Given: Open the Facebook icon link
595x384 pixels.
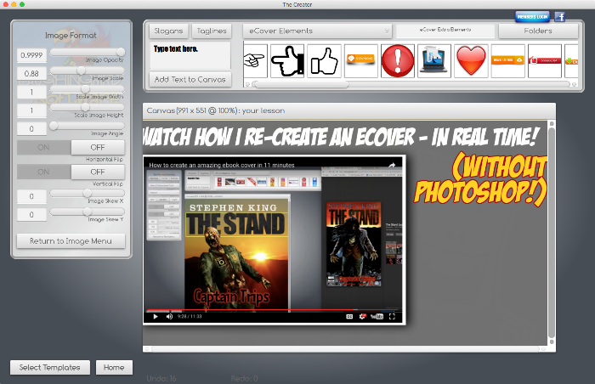Looking at the screenshot, I should (560, 16).
